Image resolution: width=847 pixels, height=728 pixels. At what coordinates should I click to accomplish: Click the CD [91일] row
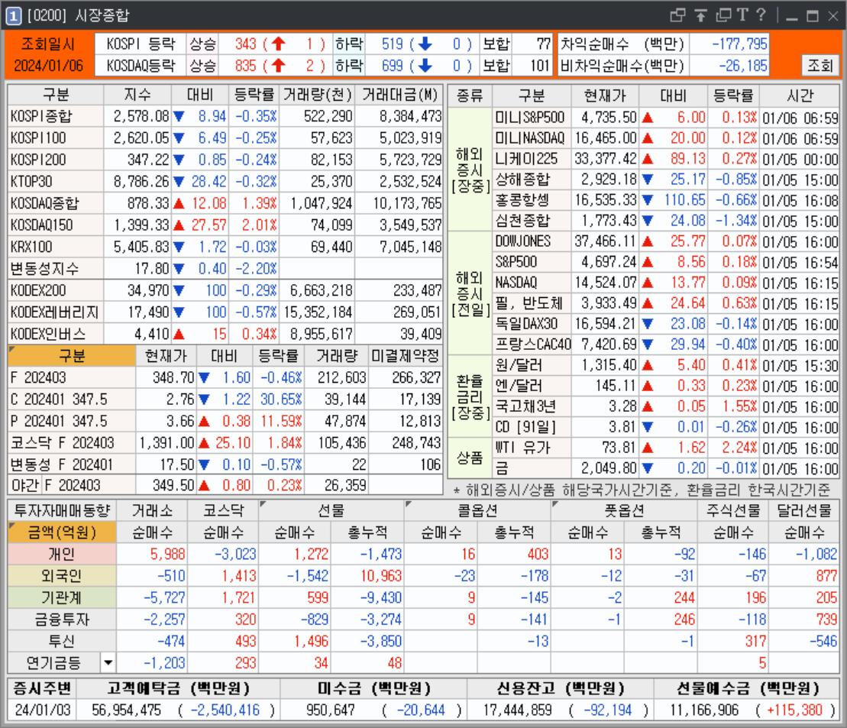click(x=666, y=427)
